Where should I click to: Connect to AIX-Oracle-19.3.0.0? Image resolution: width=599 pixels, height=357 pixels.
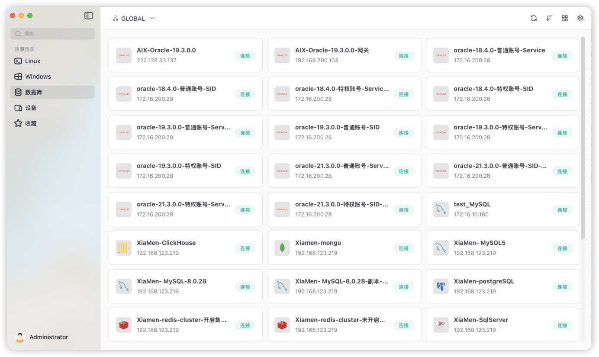[245, 55]
